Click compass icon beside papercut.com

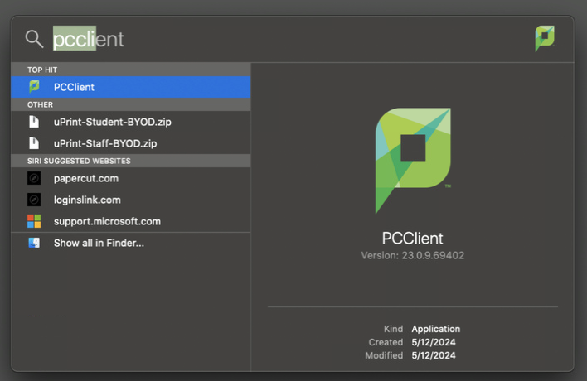pyautogui.click(x=34, y=178)
